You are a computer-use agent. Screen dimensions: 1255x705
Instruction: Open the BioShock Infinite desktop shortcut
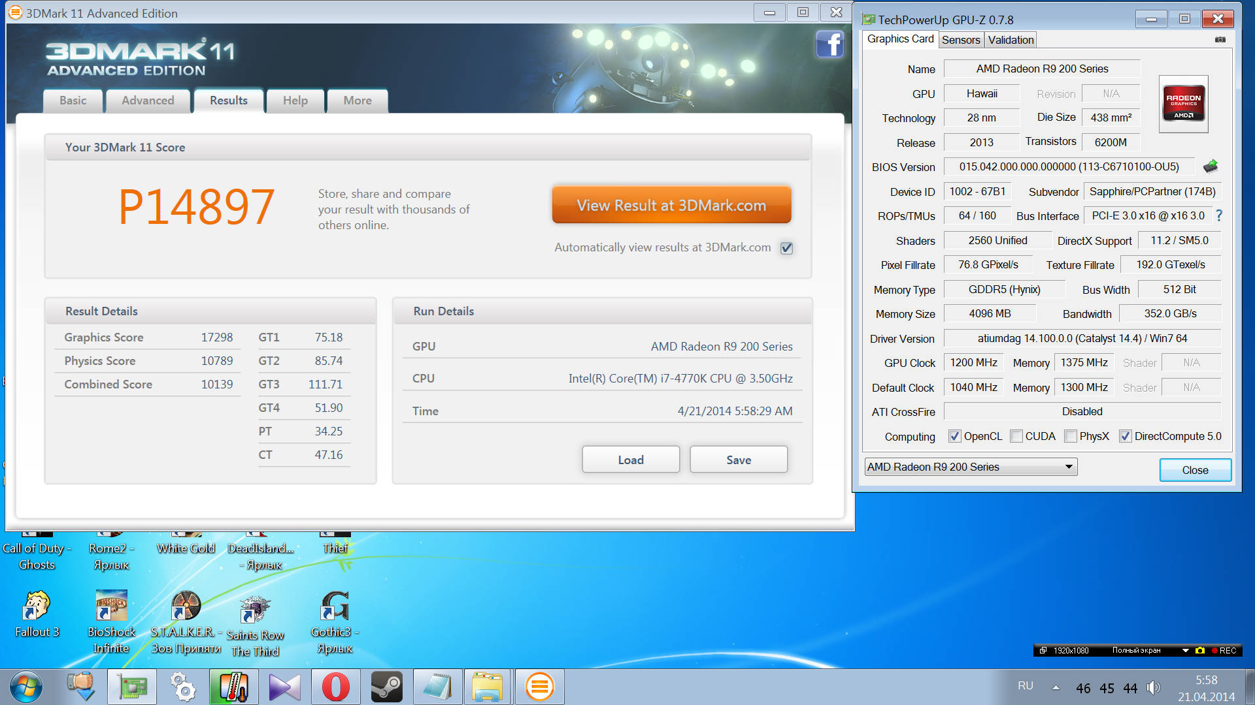click(111, 606)
